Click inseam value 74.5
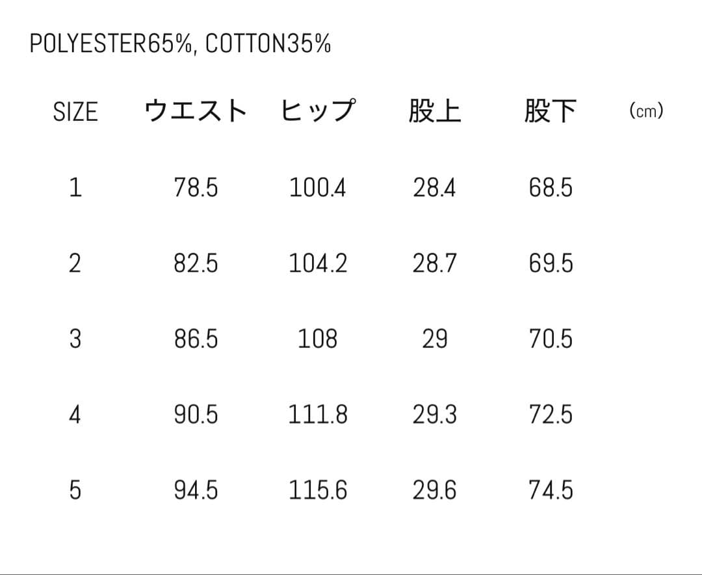The height and width of the screenshot is (575, 702). pos(551,490)
